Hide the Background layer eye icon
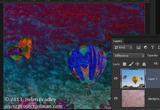Viewport: 160px width, 110px height. pos(116,98)
